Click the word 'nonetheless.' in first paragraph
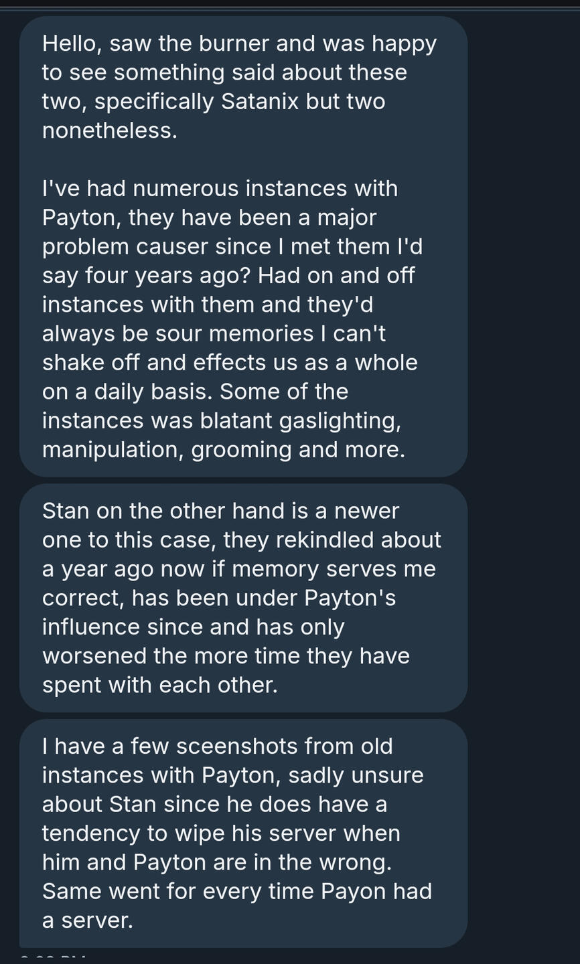Image resolution: width=580 pixels, height=964 pixels. [x=110, y=131]
